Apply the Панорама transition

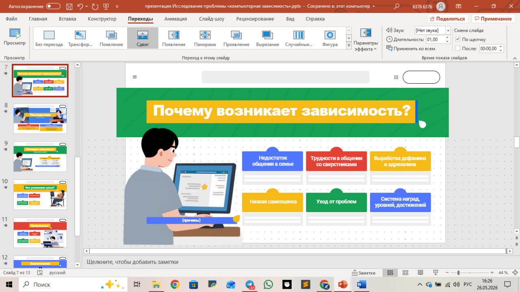pos(205,39)
